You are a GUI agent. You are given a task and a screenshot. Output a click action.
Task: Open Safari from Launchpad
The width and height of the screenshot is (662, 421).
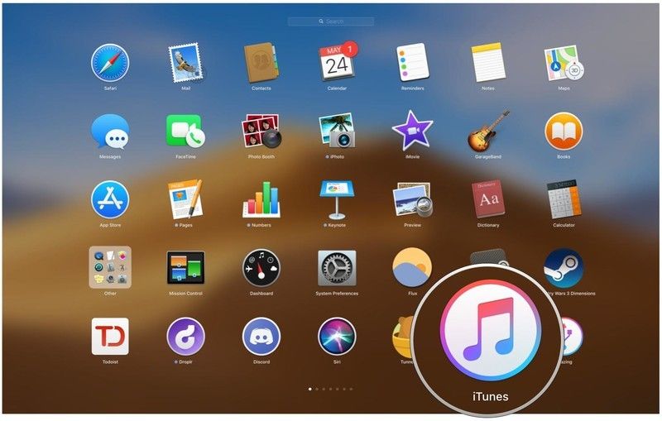click(110, 64)
